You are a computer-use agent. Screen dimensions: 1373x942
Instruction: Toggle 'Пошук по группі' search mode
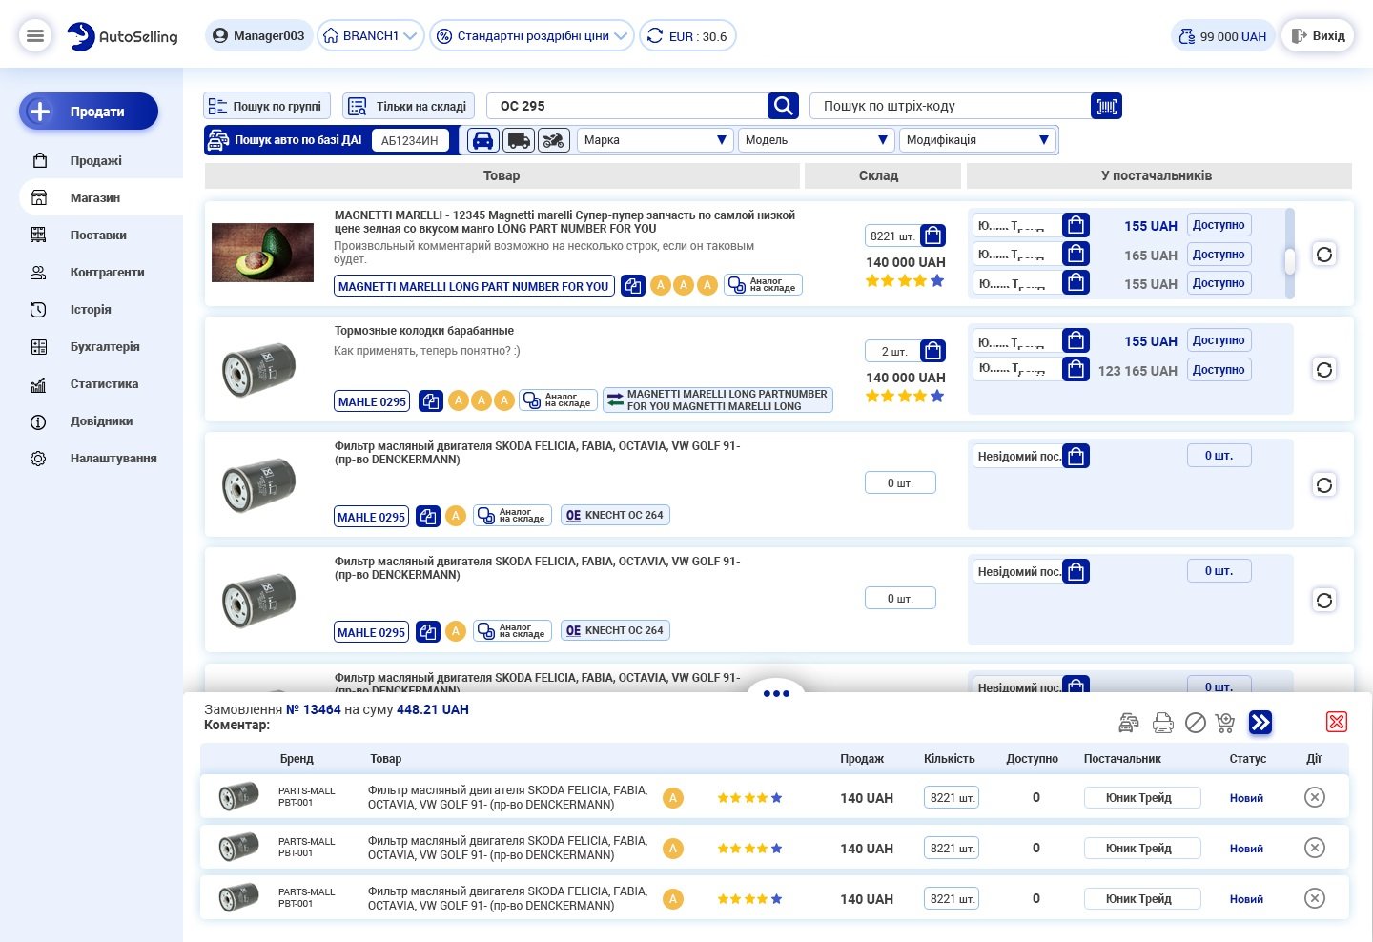click(x=266, y=106)
